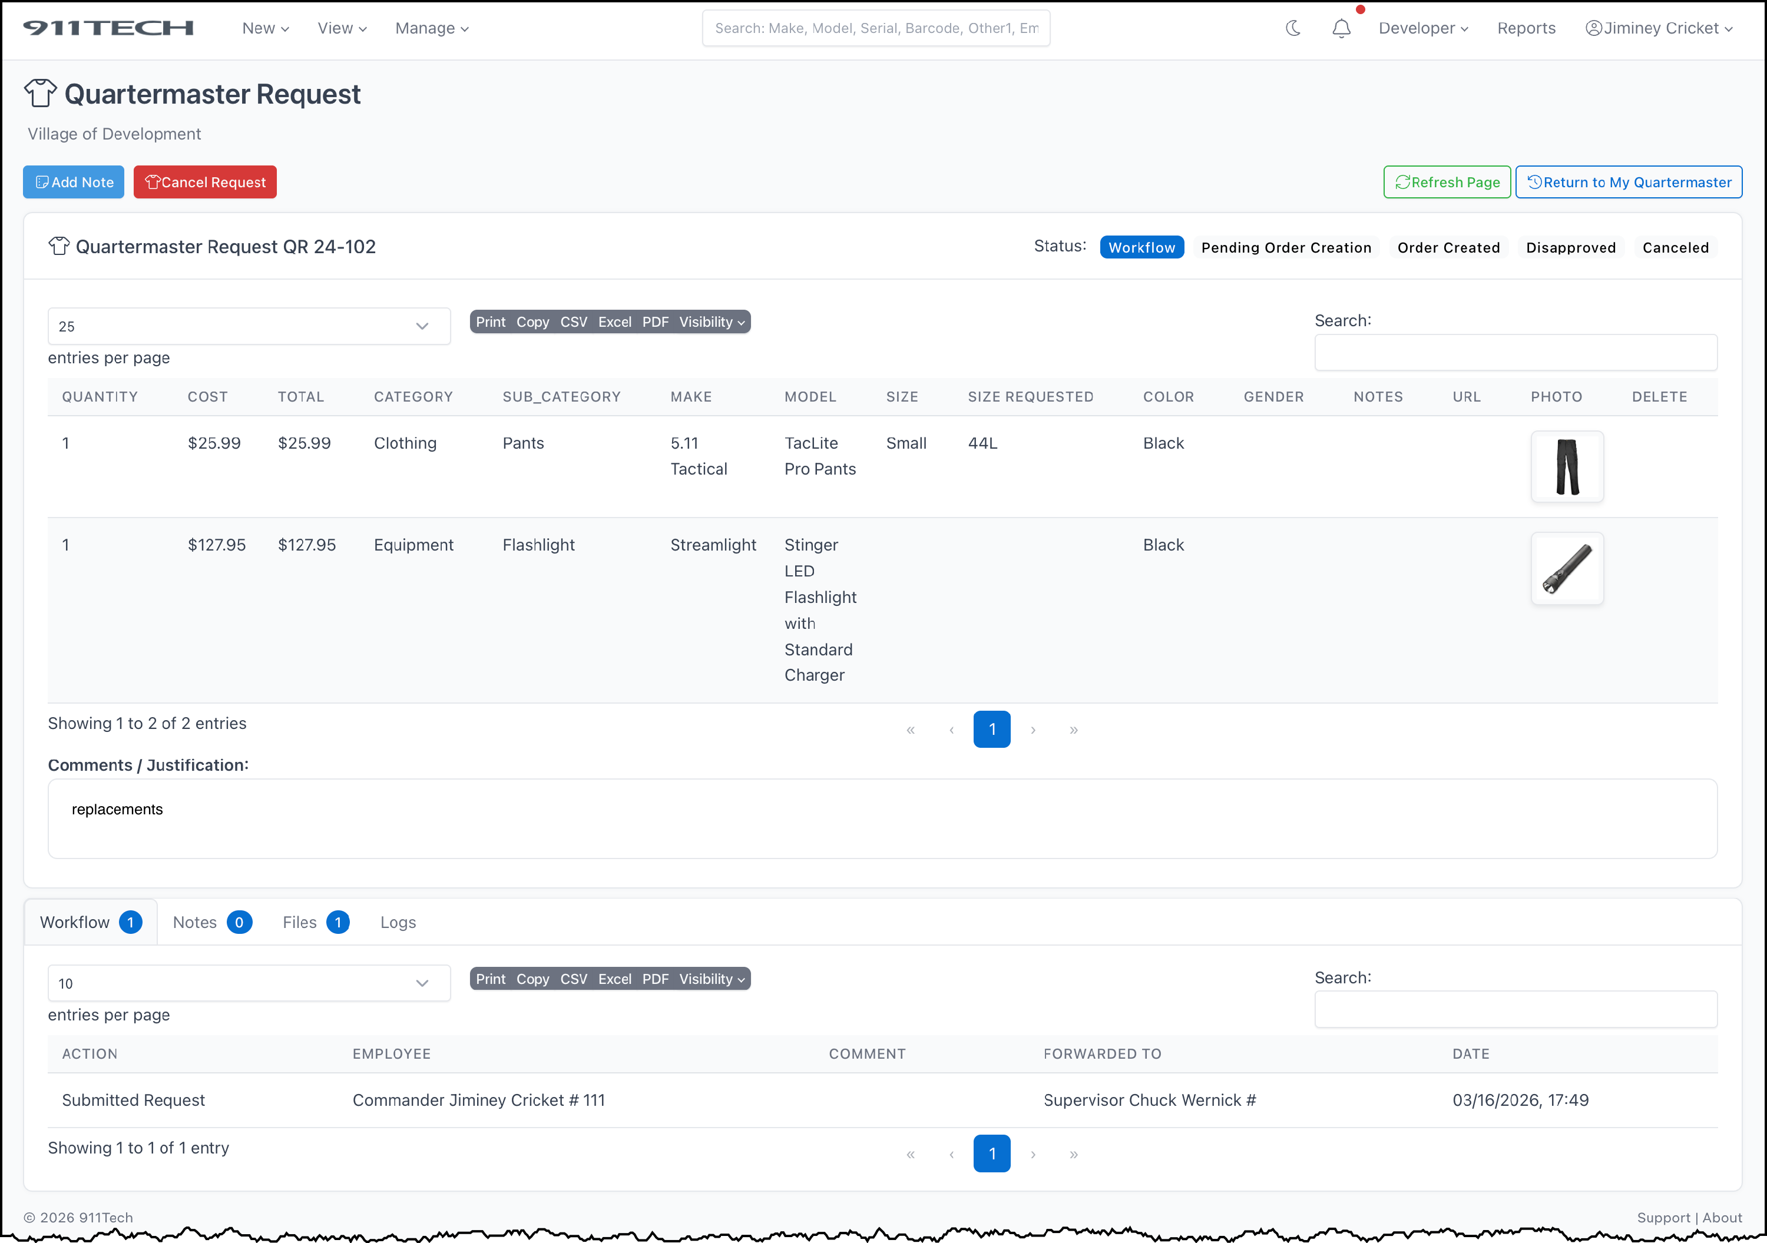The width and height of the screenshot is (1767, 1243).
Task: Select the Canceled status badge
Action: pos(1675,248)
